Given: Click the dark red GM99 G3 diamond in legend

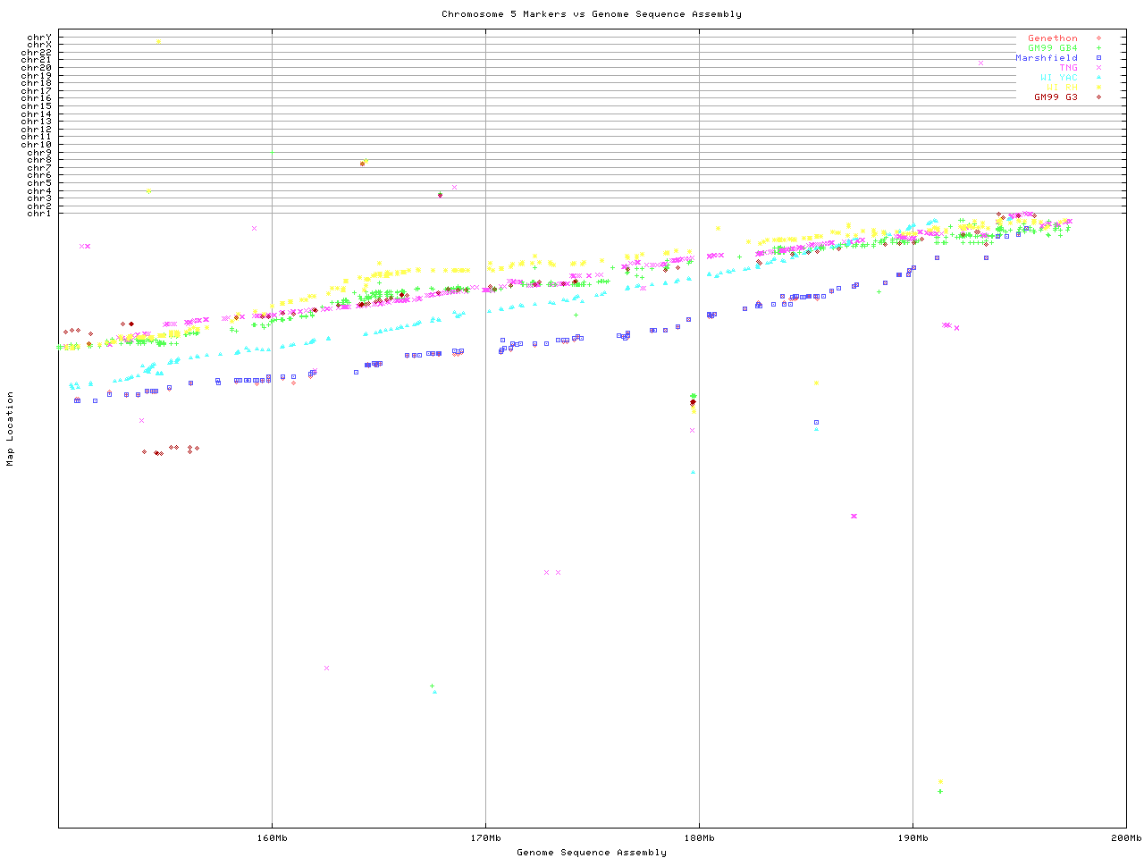Looking at the screenshot, I should click(x=1098, y=97).
